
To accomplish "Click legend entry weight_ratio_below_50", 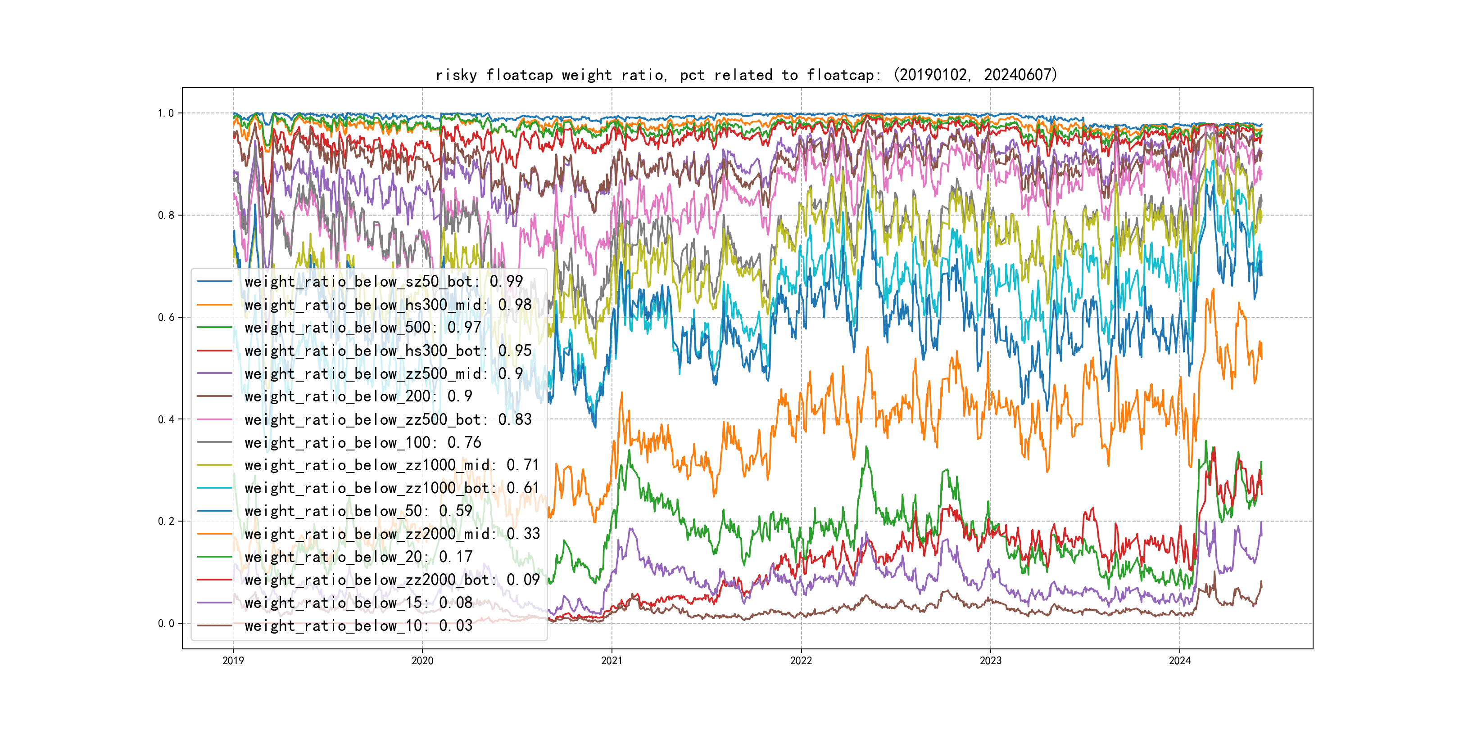I will (x=358, y=511).
